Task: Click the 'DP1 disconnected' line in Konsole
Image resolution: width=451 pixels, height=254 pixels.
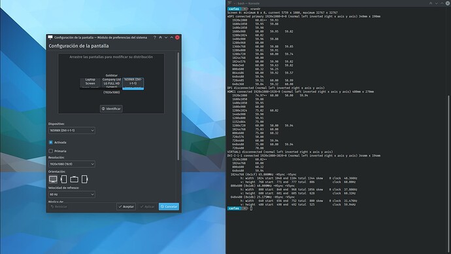Action: (x=276, y=88)
